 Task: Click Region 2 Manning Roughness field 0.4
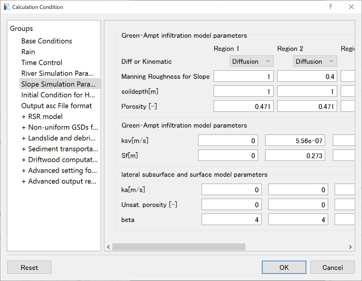point(307,76)
